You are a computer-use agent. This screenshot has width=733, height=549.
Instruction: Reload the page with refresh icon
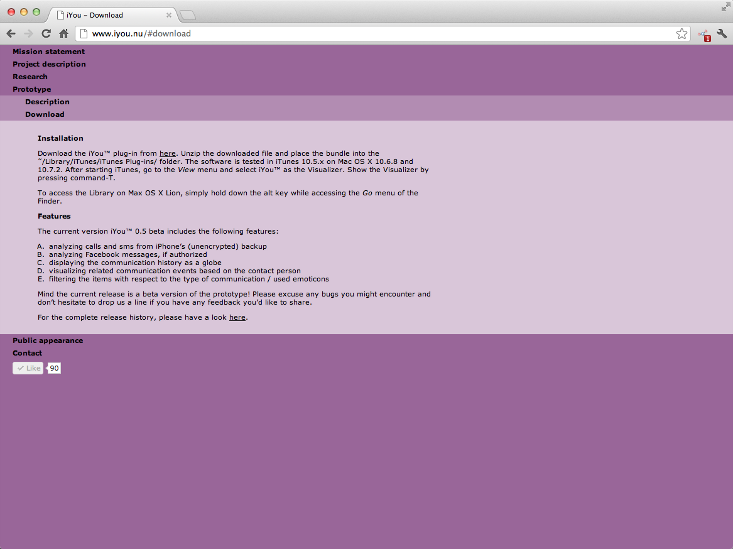[x=46, y=34]
